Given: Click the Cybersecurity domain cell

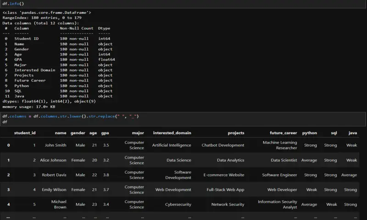Looking at the screenshot, I should pyautogui.click(x=178, y=204).
